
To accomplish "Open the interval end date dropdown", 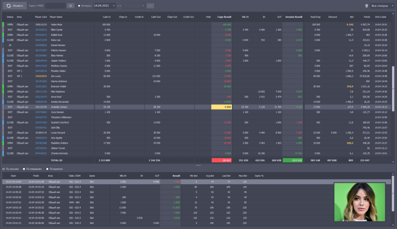I will [x=142, y=5].
